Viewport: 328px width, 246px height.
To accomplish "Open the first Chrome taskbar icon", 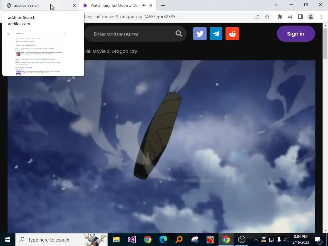I will pyautogui.click(x=147, y=240).
